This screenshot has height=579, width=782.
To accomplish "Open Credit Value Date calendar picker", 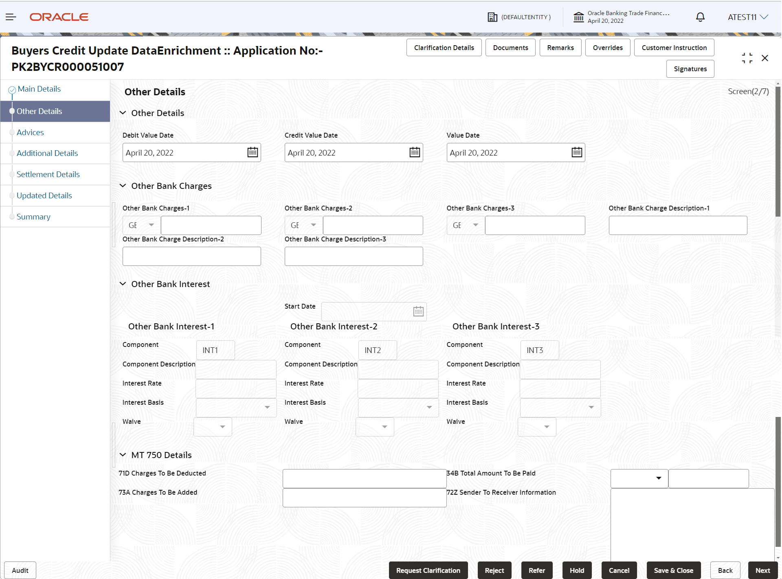I will click(415, 152).
